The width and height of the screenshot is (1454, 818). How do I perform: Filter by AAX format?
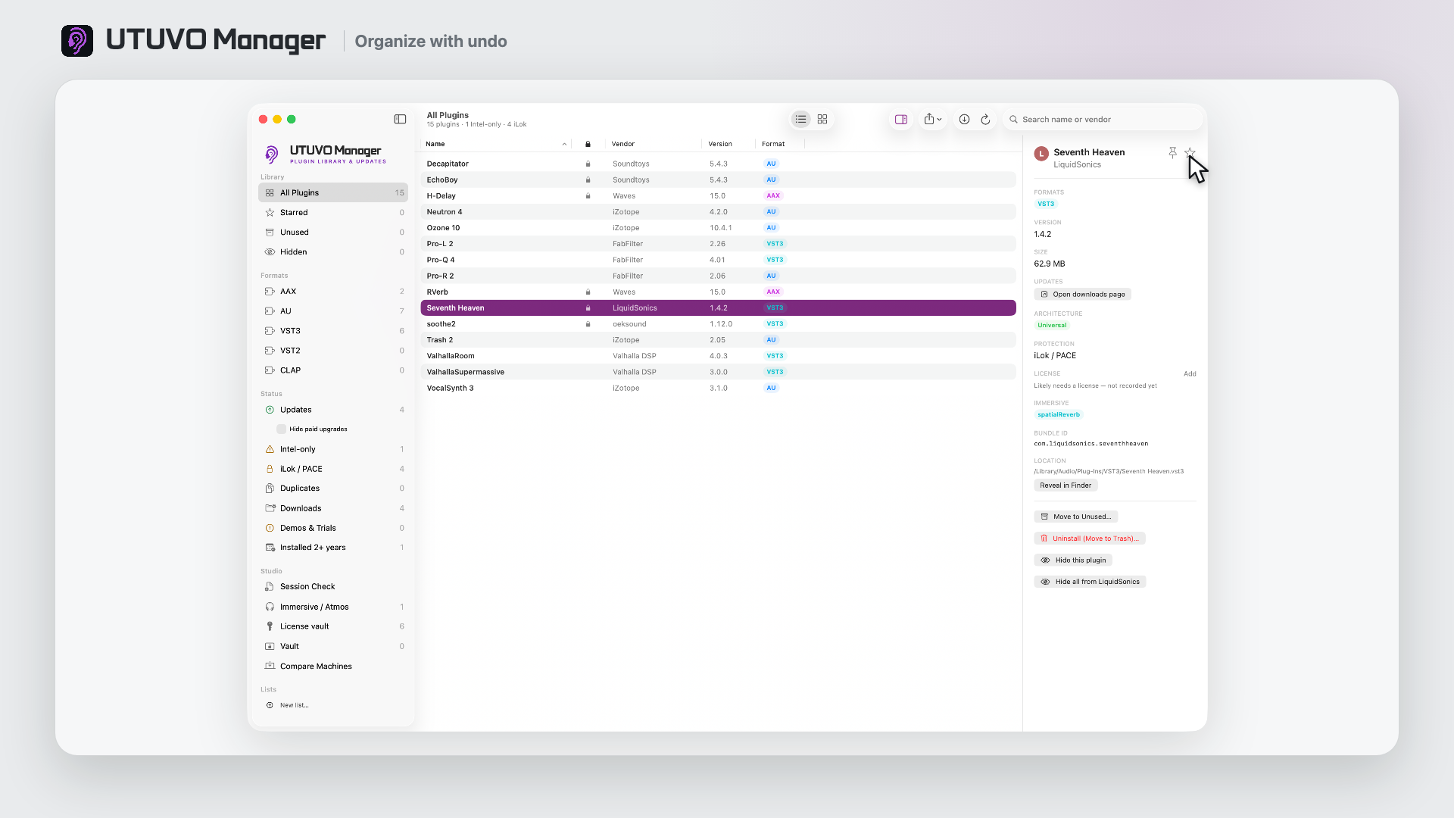[333, 292]
